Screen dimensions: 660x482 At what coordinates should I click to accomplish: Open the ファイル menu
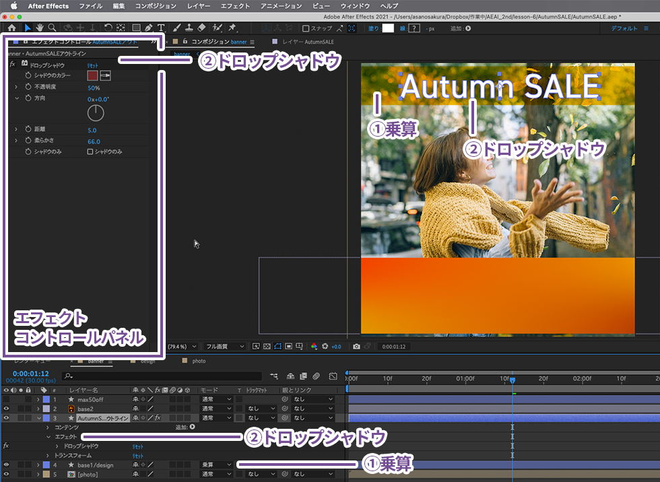pos(90,6)
